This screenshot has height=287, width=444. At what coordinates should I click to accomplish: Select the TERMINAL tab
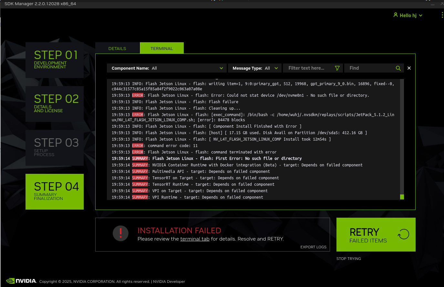(162, 48)
